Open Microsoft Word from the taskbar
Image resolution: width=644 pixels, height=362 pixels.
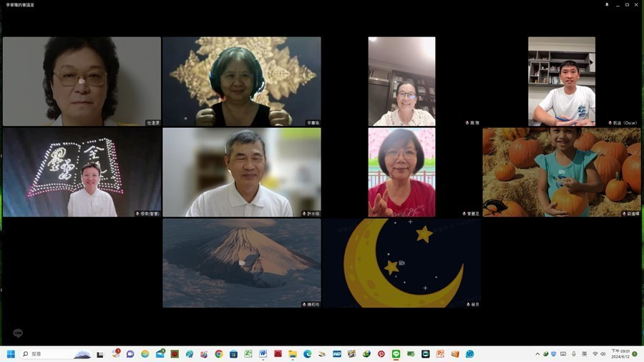(263, 354)
